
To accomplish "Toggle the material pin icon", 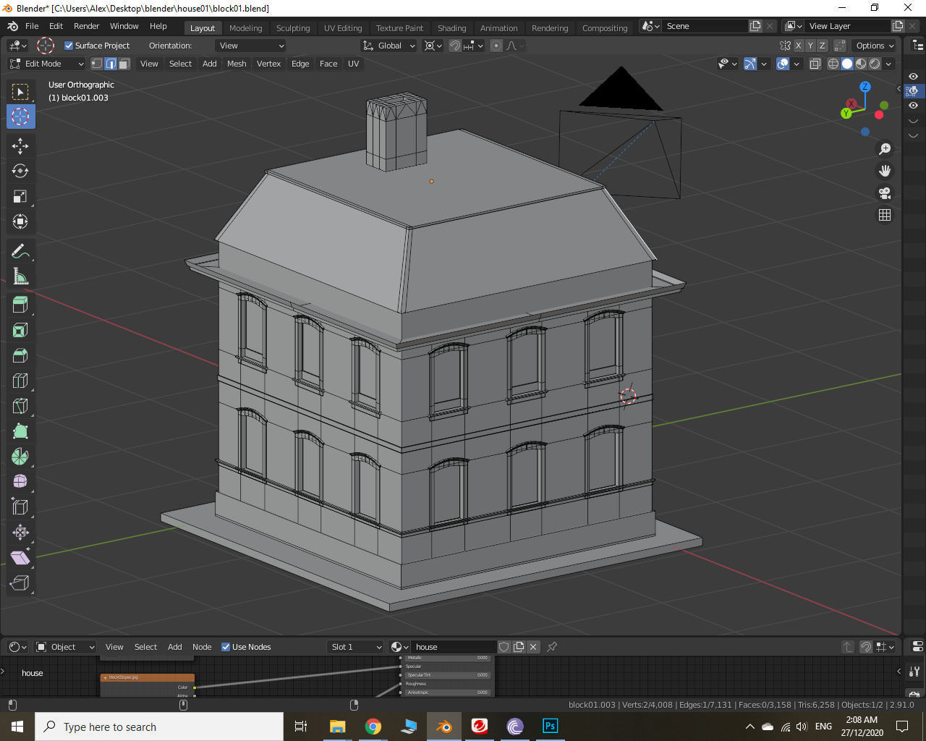I will pos(552,647).
